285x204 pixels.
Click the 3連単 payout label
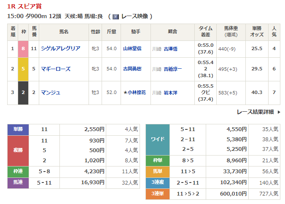point(157,193)
